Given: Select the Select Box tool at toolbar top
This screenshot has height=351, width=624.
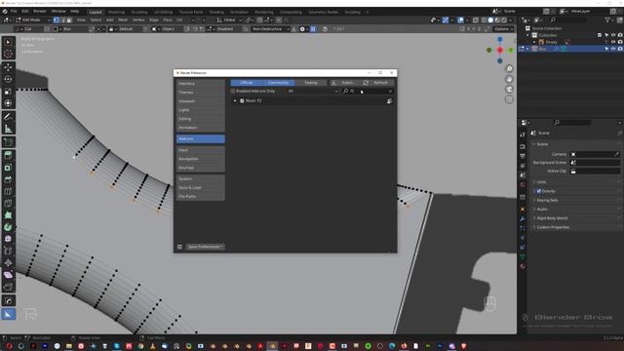Looking at the screenshot, I should pyautogui.click(x=8, y=42).
